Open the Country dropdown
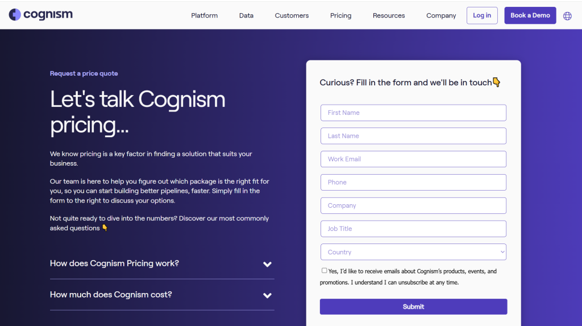The image size is (582, 326). [x=413, y=252]
